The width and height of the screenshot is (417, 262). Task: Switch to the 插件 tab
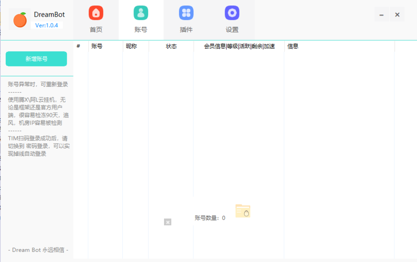pos(187,29)
